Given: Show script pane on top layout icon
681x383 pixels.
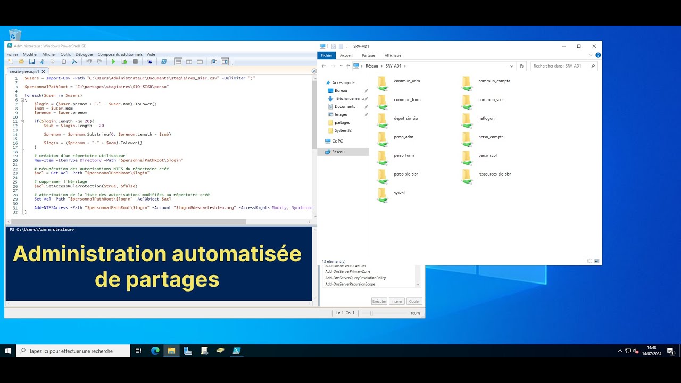Looking at the screenshot, I should point(178,62).
